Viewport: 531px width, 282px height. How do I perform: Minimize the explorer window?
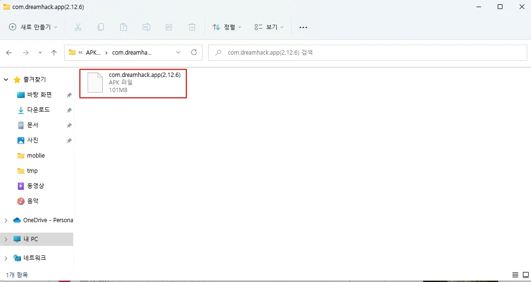tap(479, 7)
